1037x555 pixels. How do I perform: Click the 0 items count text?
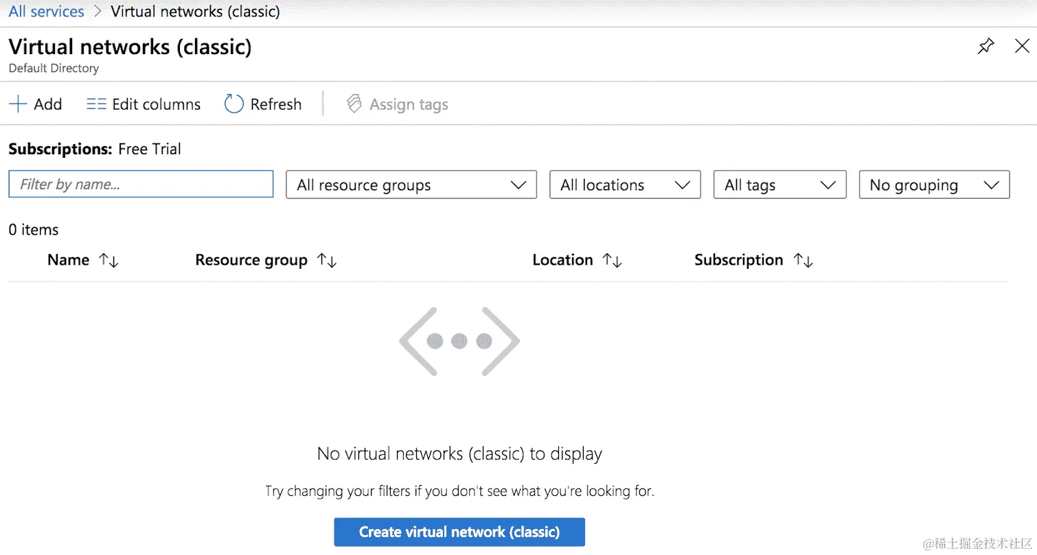click(34, 230)
